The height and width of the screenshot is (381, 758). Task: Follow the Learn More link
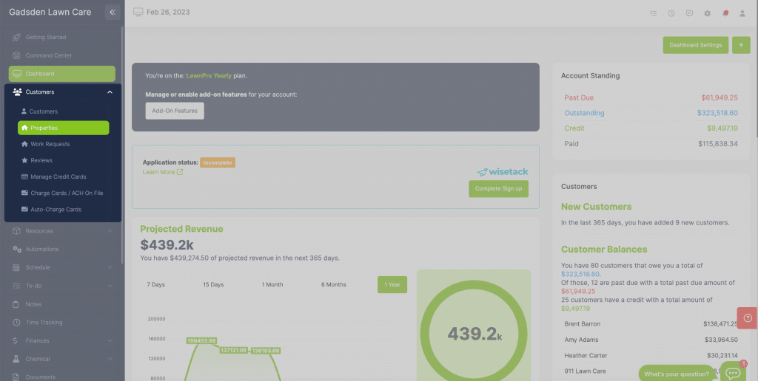(162, 172)
